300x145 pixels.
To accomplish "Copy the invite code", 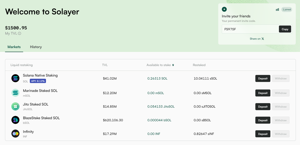I will [x=285, y=29].
